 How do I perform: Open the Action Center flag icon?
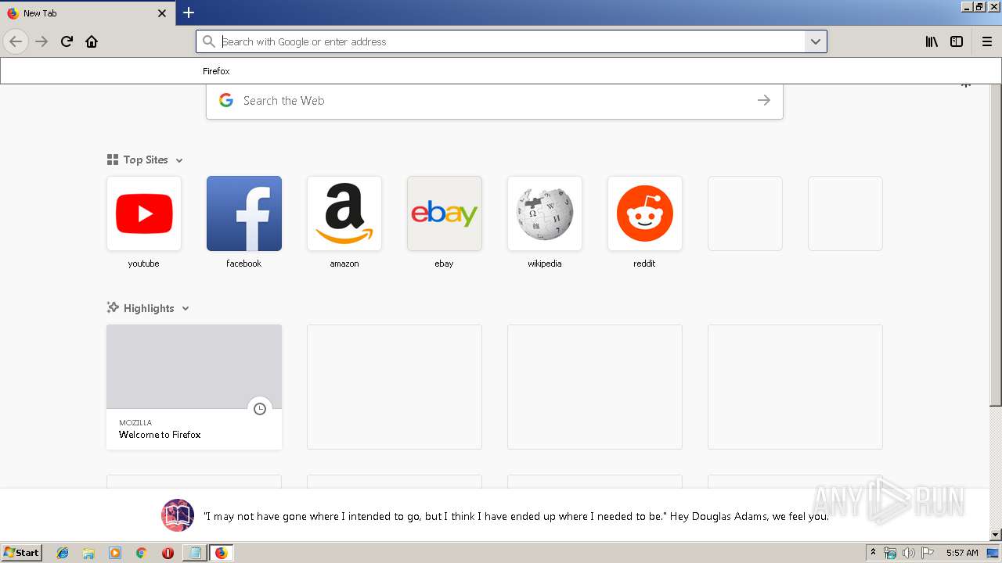coord(928,553)
